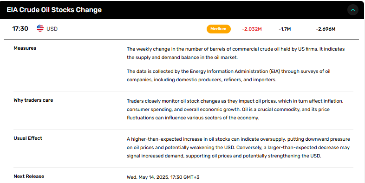Screen dimensions: 365x183
Task: Click the black panel header bar
Action: [x=182, y=10]
